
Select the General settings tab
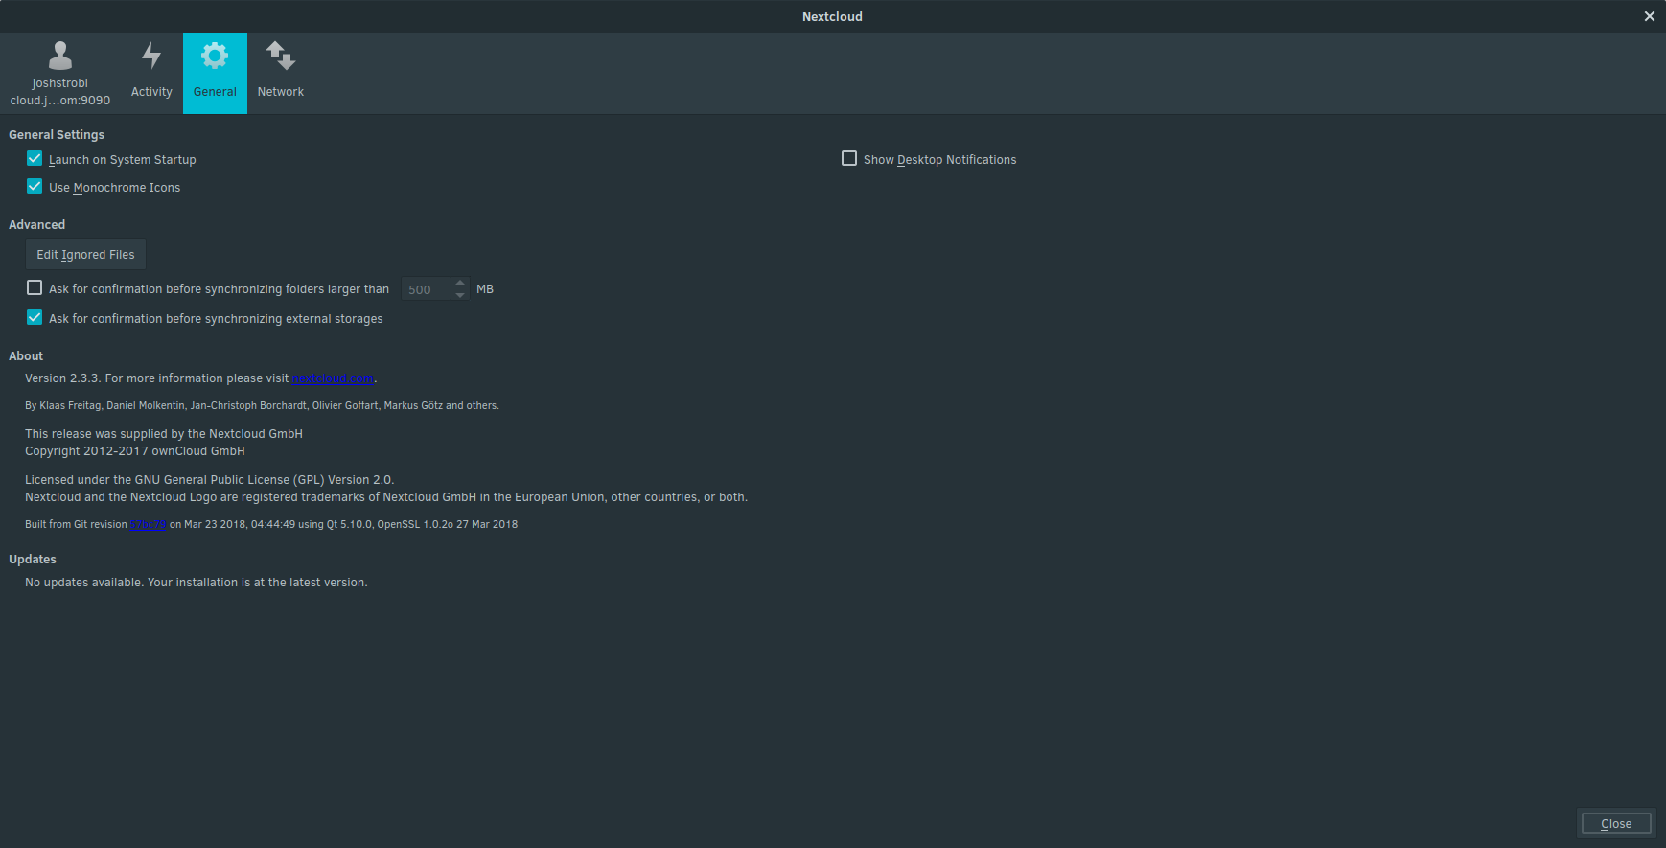[215, 74]
